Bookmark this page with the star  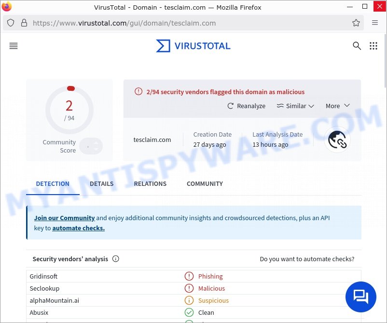356,23
